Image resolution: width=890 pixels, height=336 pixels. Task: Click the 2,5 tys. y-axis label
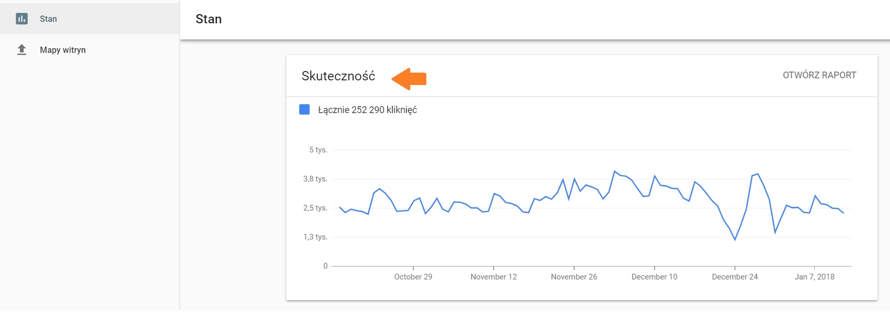[x=315, y=208]
